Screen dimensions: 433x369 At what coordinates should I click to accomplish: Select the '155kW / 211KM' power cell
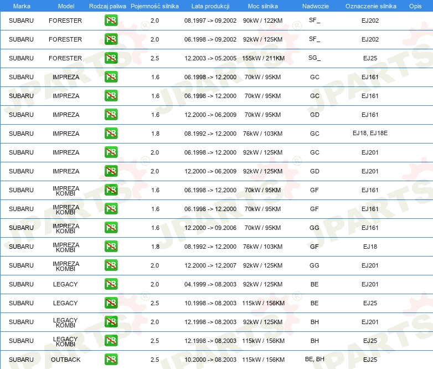coord(264,58)
